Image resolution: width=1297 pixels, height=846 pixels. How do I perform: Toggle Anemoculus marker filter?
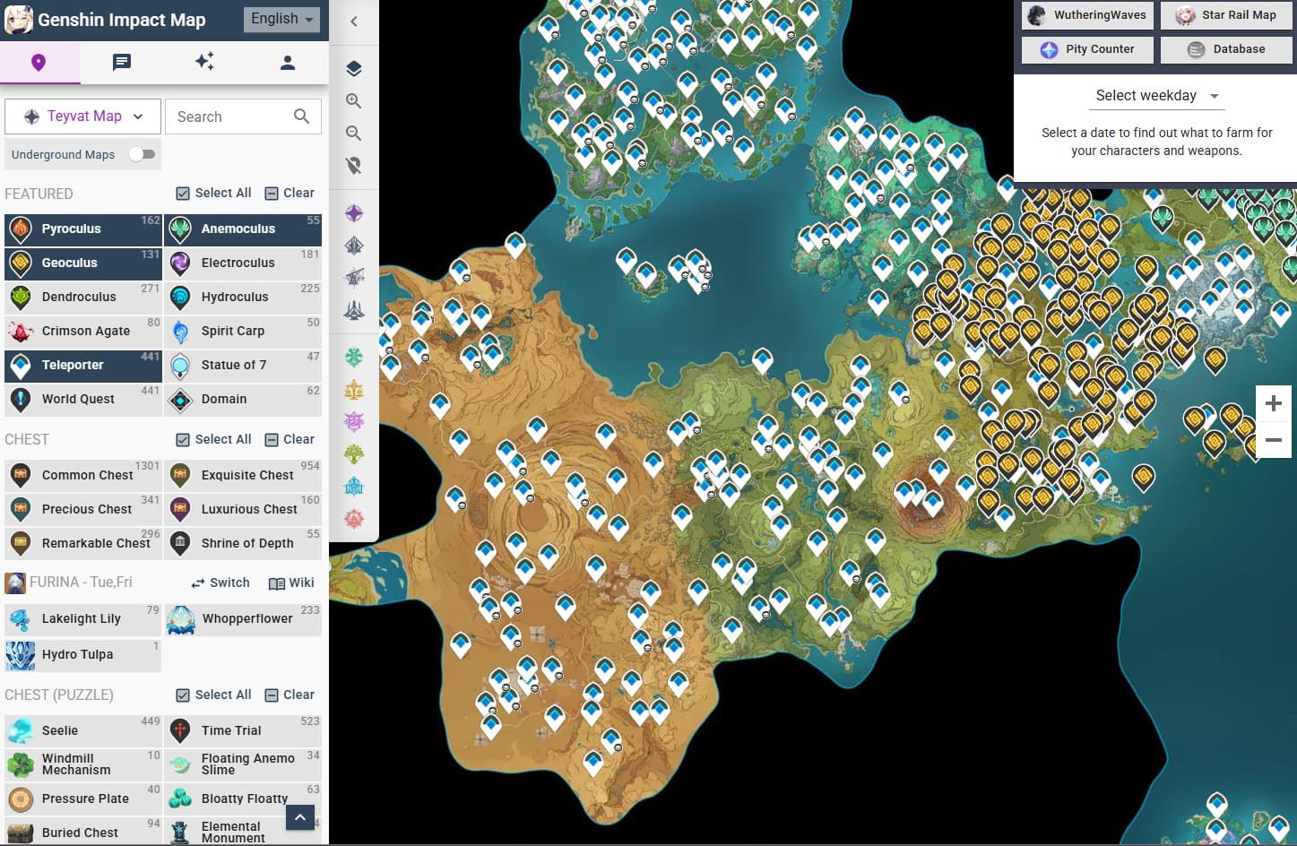243,229
